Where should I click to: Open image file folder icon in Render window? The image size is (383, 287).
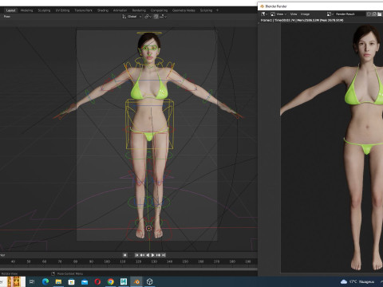click(380, 14)
